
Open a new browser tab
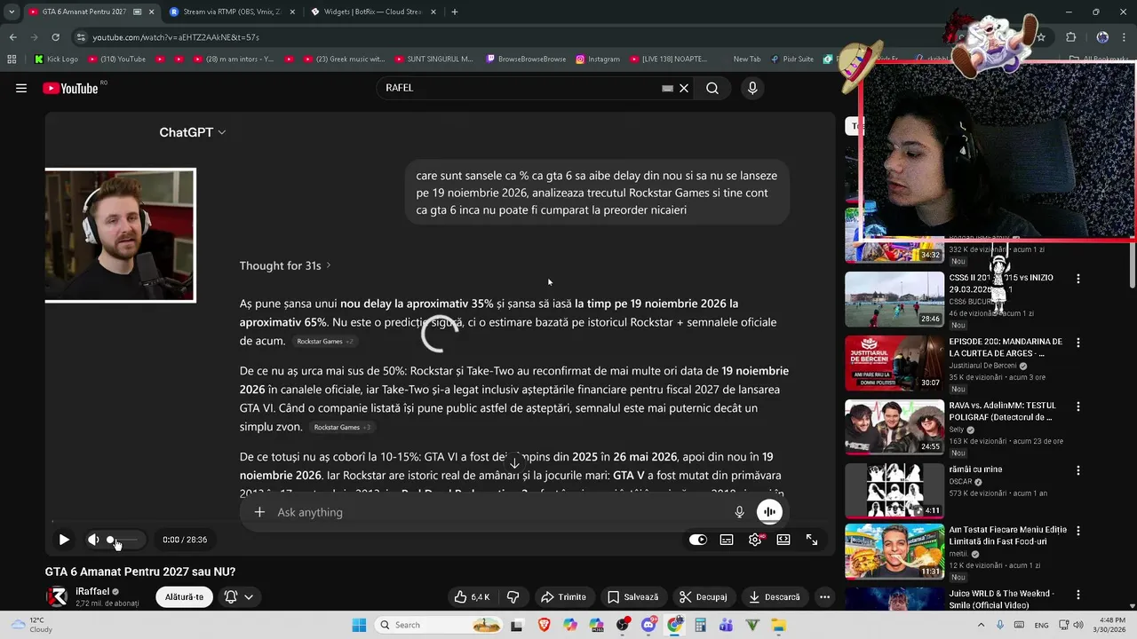[x=455, y=12]
